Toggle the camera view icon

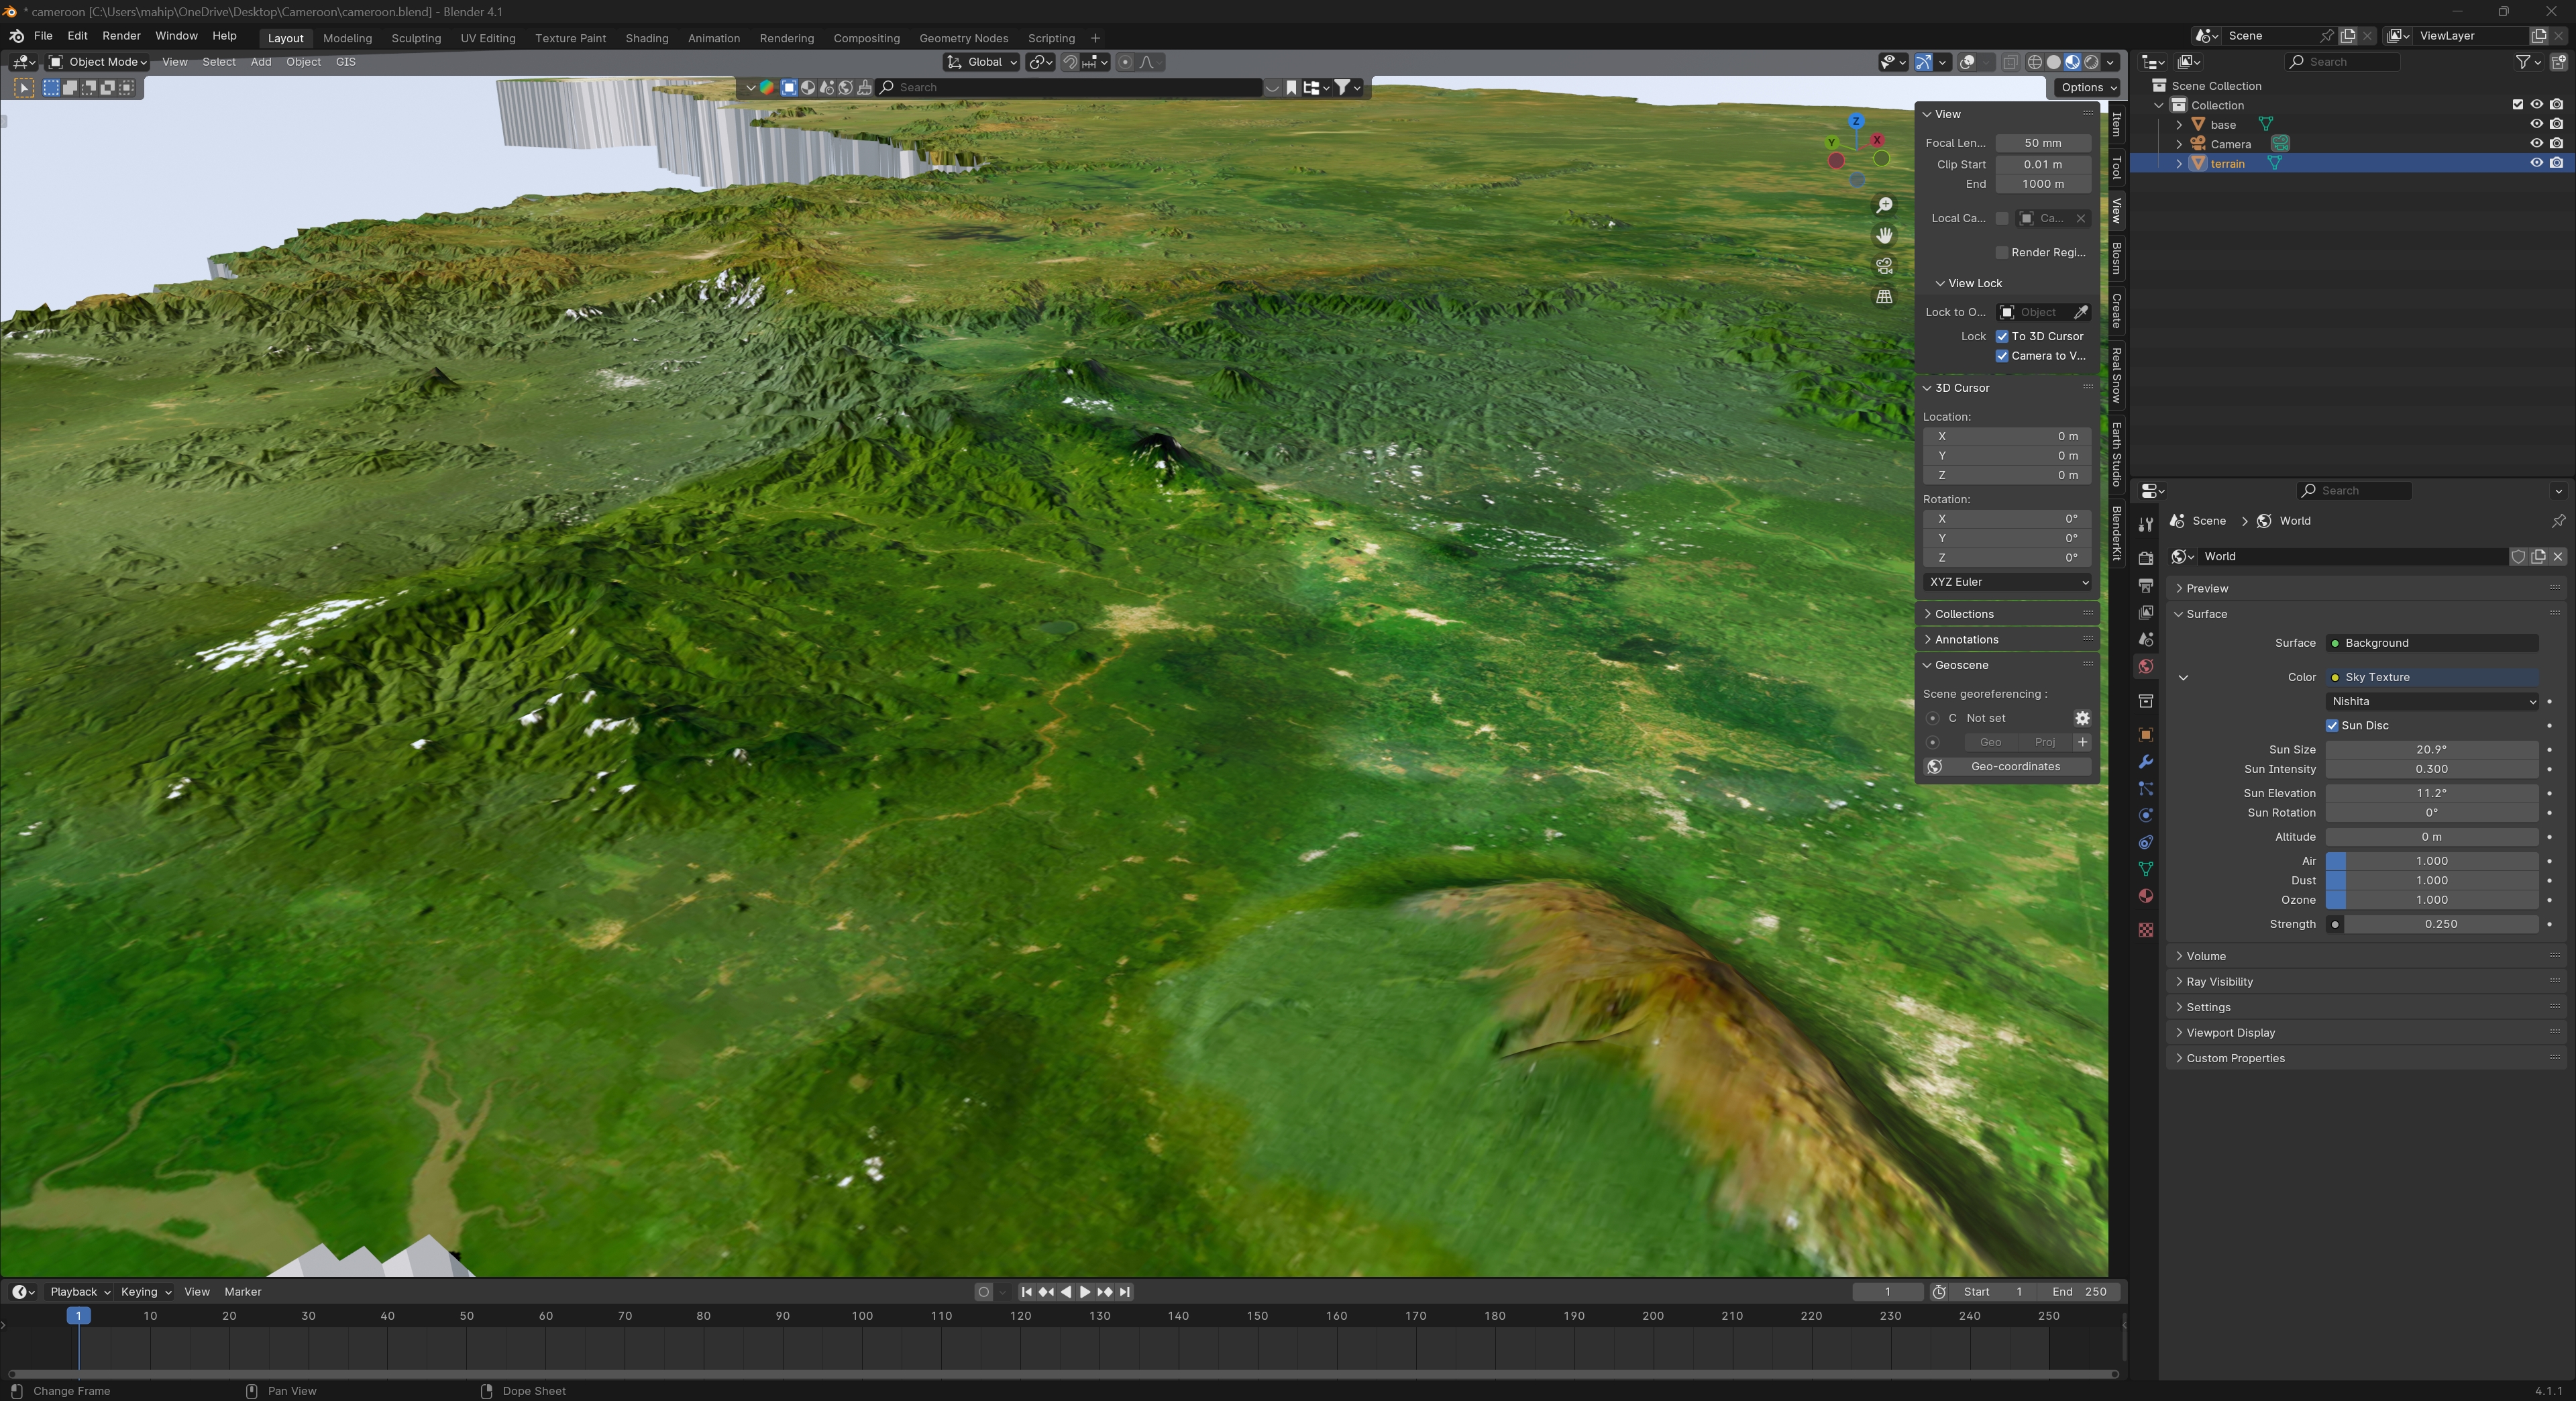(1884, 266)
